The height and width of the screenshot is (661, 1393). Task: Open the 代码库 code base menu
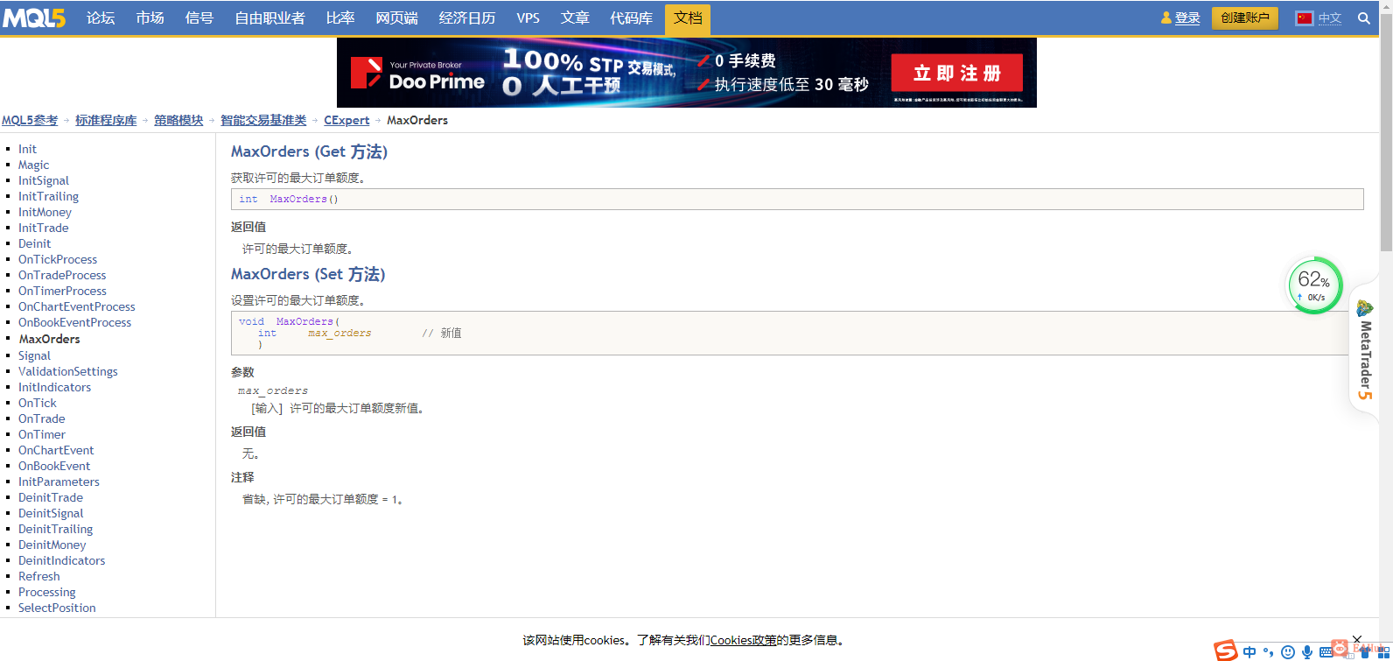(x=632, y=18)
